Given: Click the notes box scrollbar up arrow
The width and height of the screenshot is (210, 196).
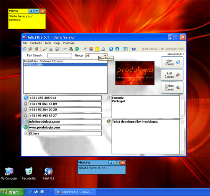Looking at the screenshot, I should click(182, 122).
